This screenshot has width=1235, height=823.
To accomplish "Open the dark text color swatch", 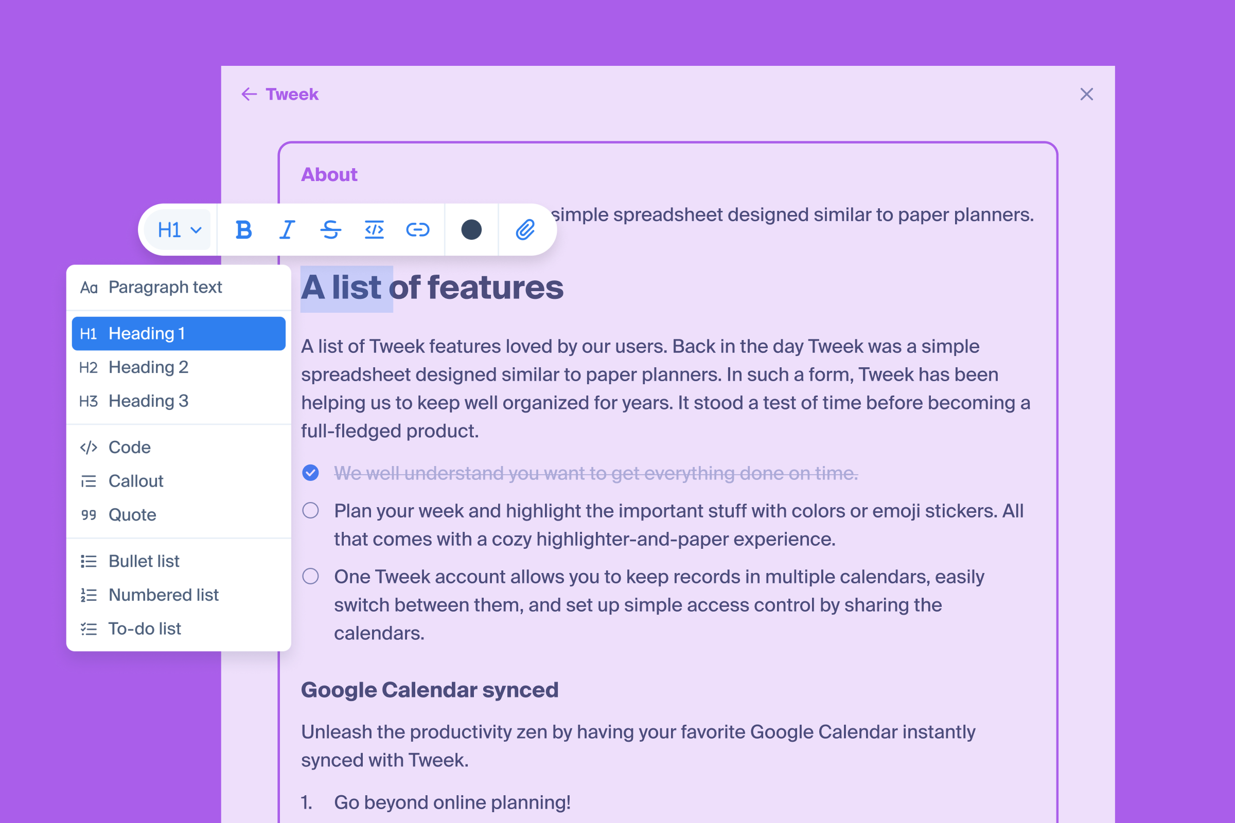I will tap(471, 230).
